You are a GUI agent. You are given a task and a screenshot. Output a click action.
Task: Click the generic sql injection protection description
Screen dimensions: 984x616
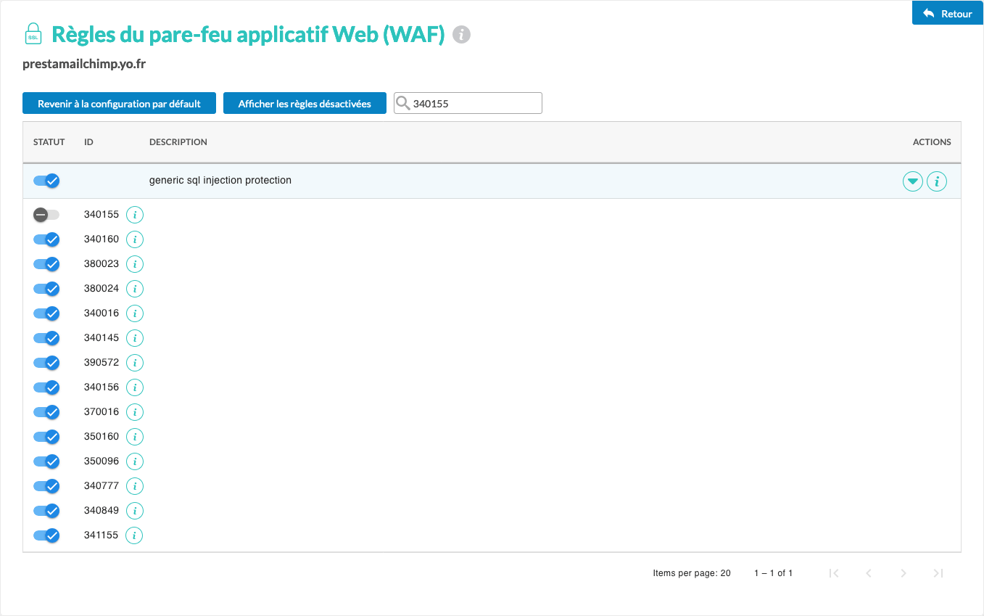220,180
